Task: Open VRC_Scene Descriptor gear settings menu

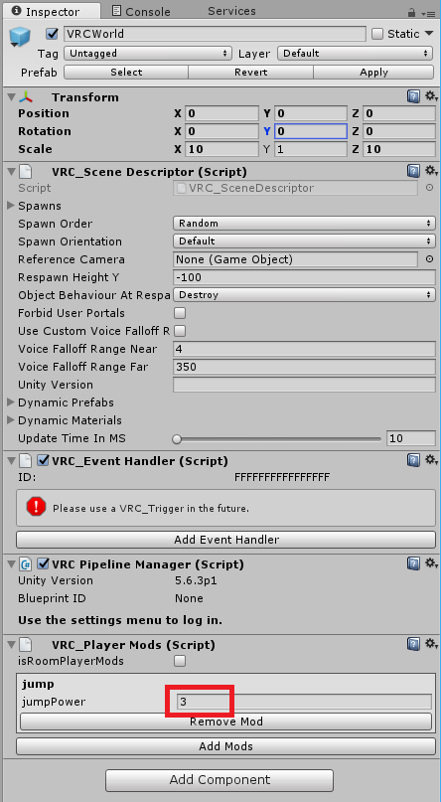Action: coord(431,171)
